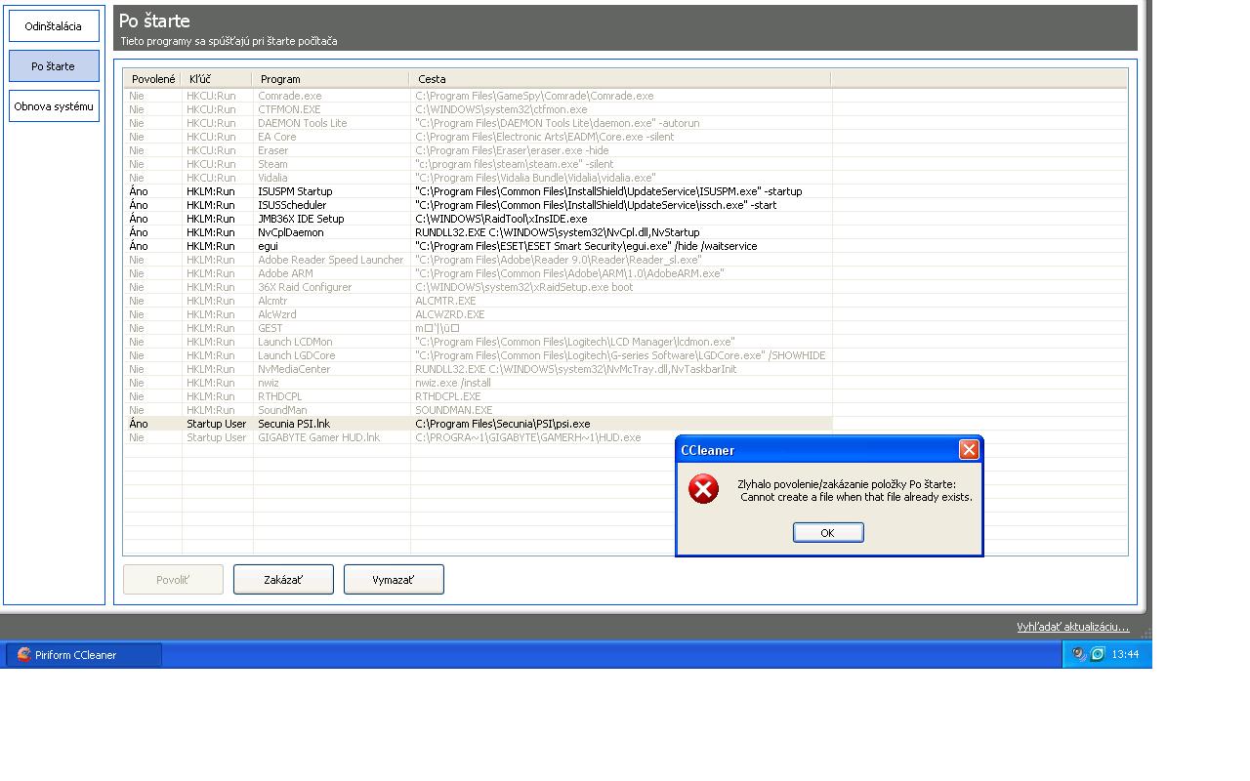1250x781 pixels.
Task: Click the green tray icon next to the clock
Action: pyautogui.click(x=1098, y=654)
